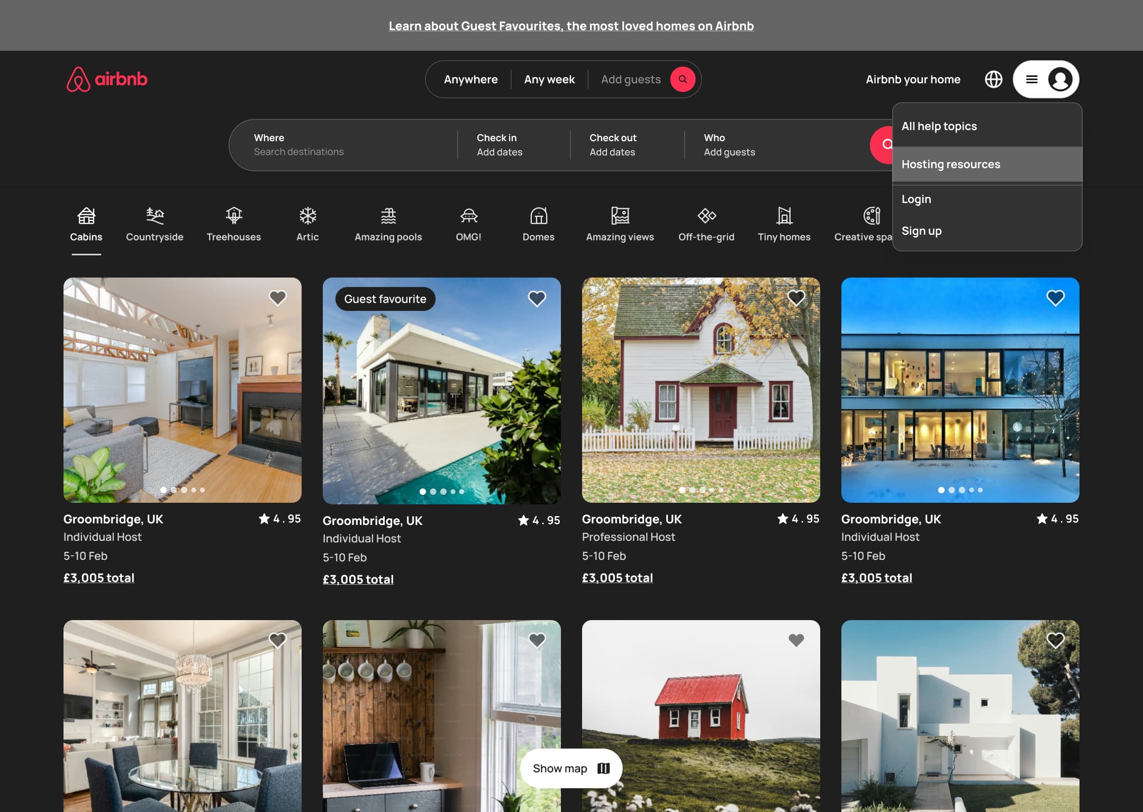
Task: Choose Hosting resources from menu
Action: pos(987,164)
